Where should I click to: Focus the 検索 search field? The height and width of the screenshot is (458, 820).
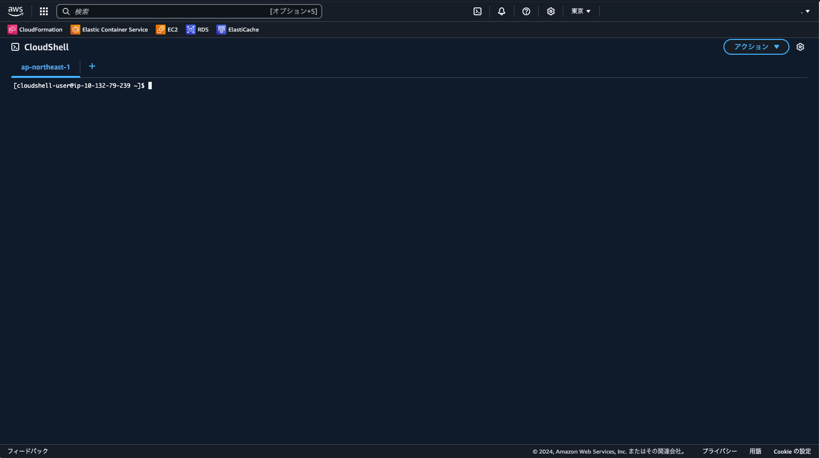click(x=189, y=11)
